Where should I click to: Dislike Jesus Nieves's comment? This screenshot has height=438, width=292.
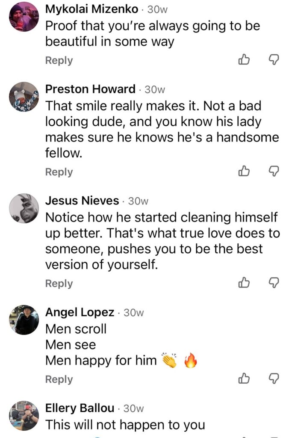coord(274,283)
